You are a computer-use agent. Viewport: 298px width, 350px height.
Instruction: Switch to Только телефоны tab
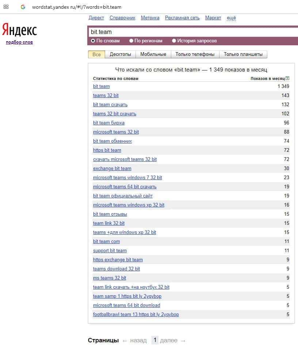[x=195, y=54]
